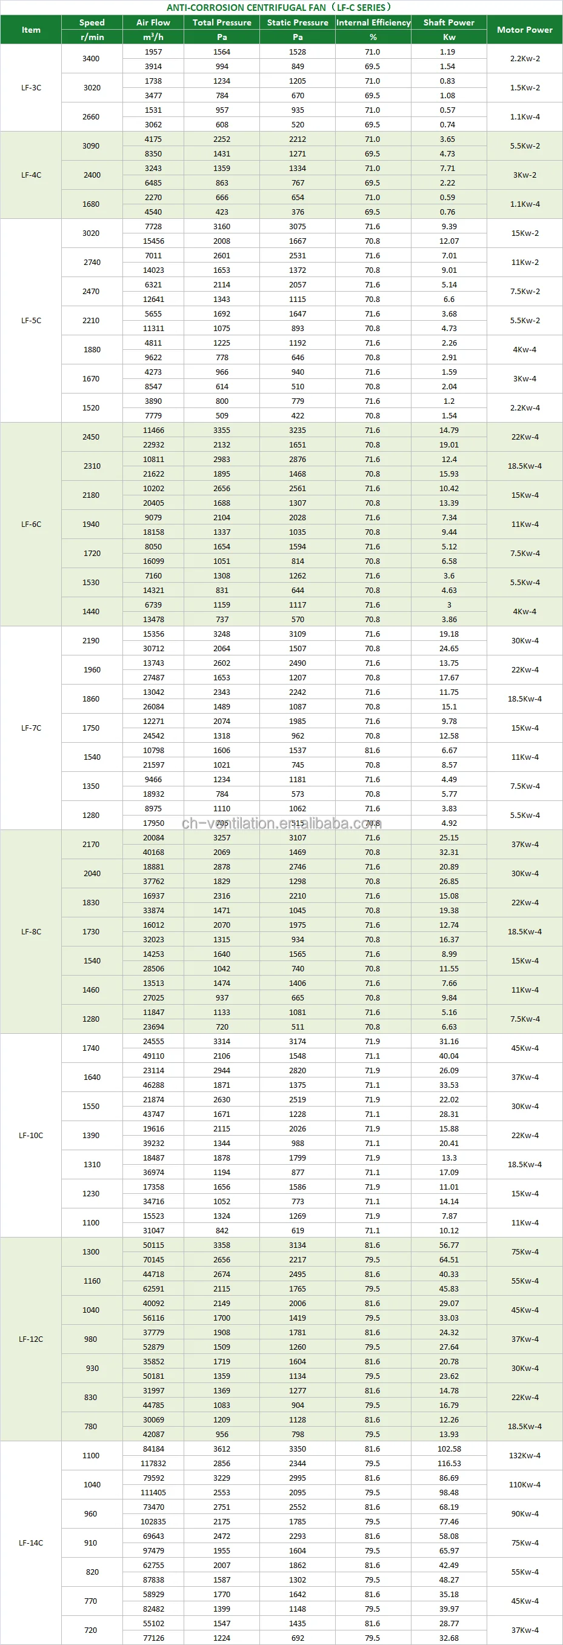Select the '15356' air flow value
The image size is (563, 1645).
[153, 635]
